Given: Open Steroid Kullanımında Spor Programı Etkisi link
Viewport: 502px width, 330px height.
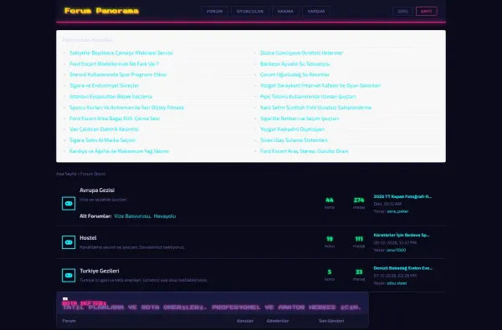Looking at the screenshot, I should click(x=118, y=74).
